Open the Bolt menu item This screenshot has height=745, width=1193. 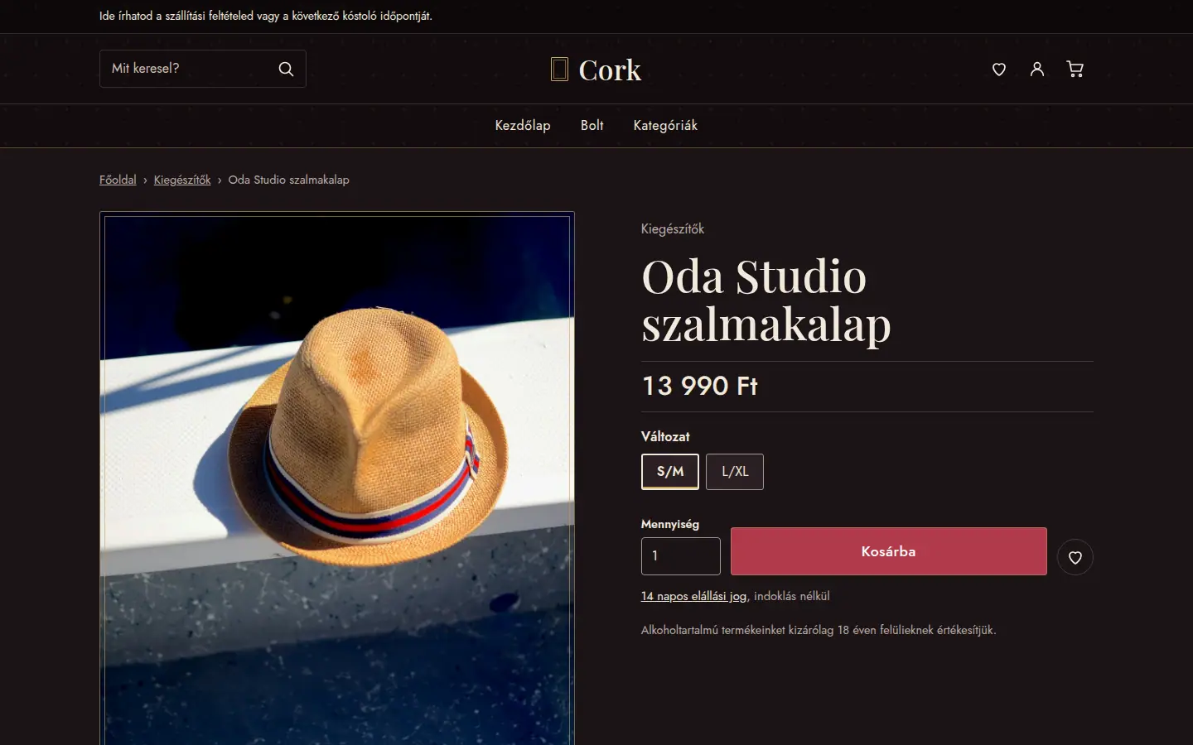592,126
